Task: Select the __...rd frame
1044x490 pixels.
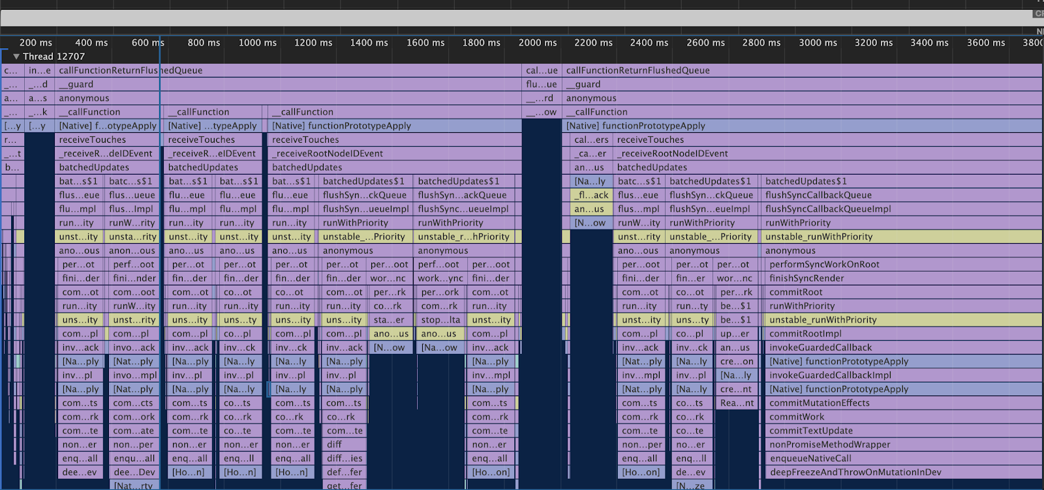Action: tap(542, 98)
